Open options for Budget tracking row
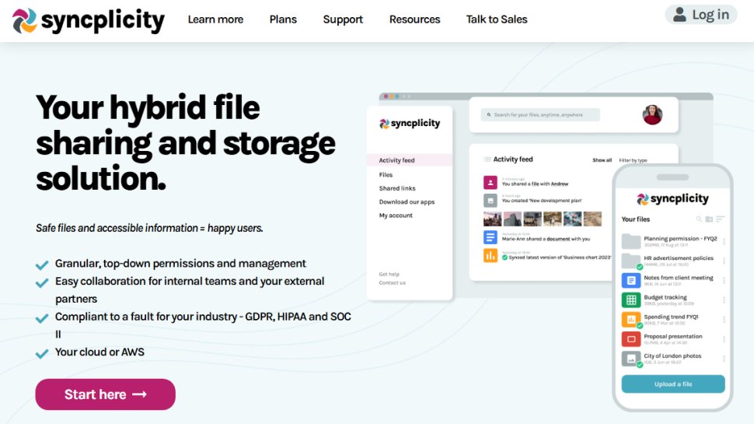The height and width of the screenshot is (424, 754). point(724,300)
